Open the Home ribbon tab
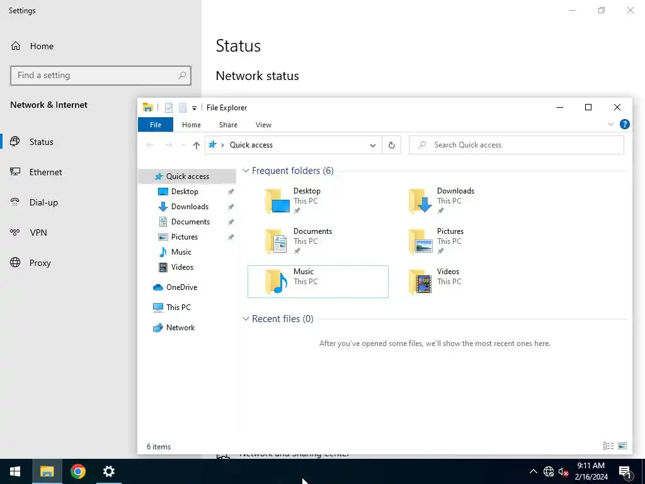This screenshot has width=645, height=484. point(191,125)
